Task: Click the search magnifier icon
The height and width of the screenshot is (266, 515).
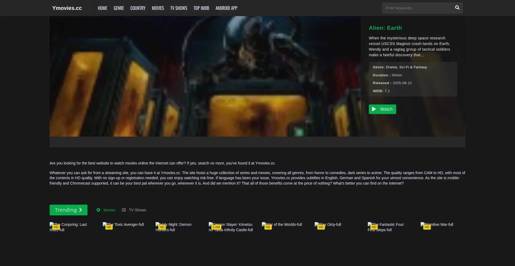Action: [457, 8]
